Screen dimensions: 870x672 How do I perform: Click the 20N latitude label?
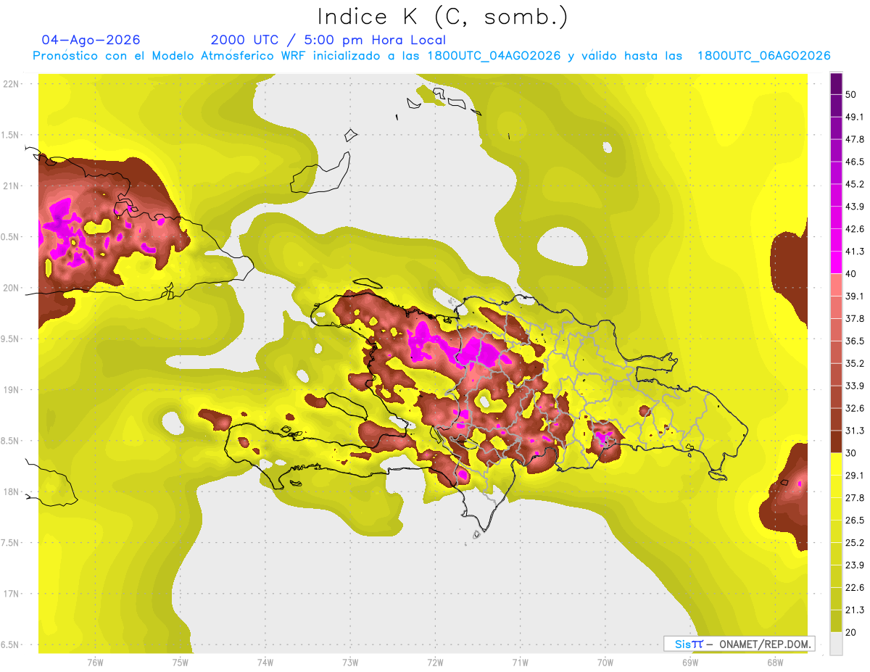12,289
